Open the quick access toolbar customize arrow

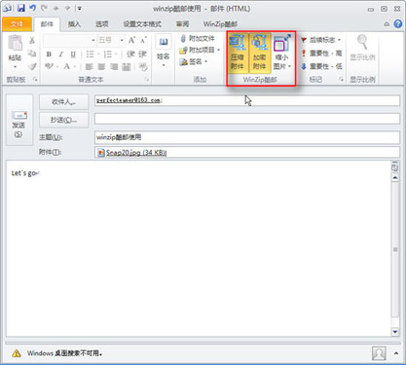click(x=80, y=8)
